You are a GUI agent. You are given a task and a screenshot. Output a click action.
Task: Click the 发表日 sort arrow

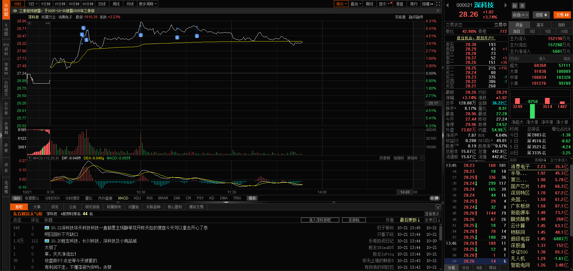tap(439, 220)
